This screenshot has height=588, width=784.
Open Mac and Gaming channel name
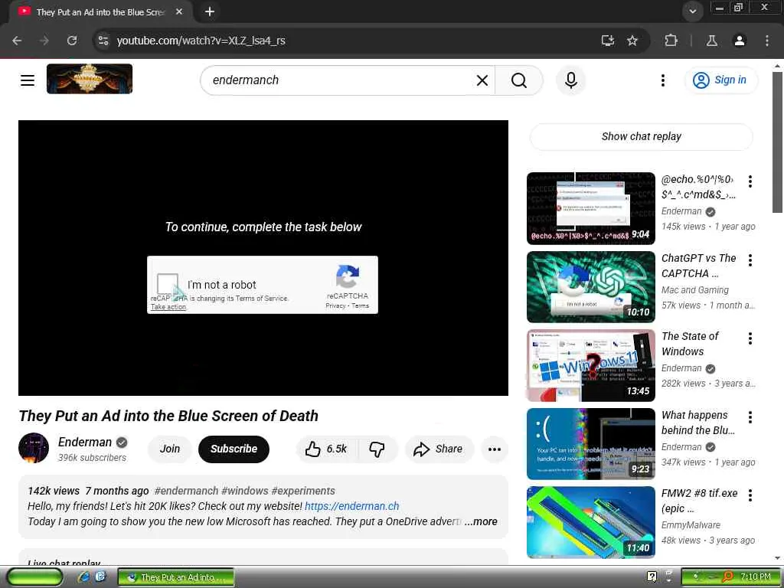(695, 290)
